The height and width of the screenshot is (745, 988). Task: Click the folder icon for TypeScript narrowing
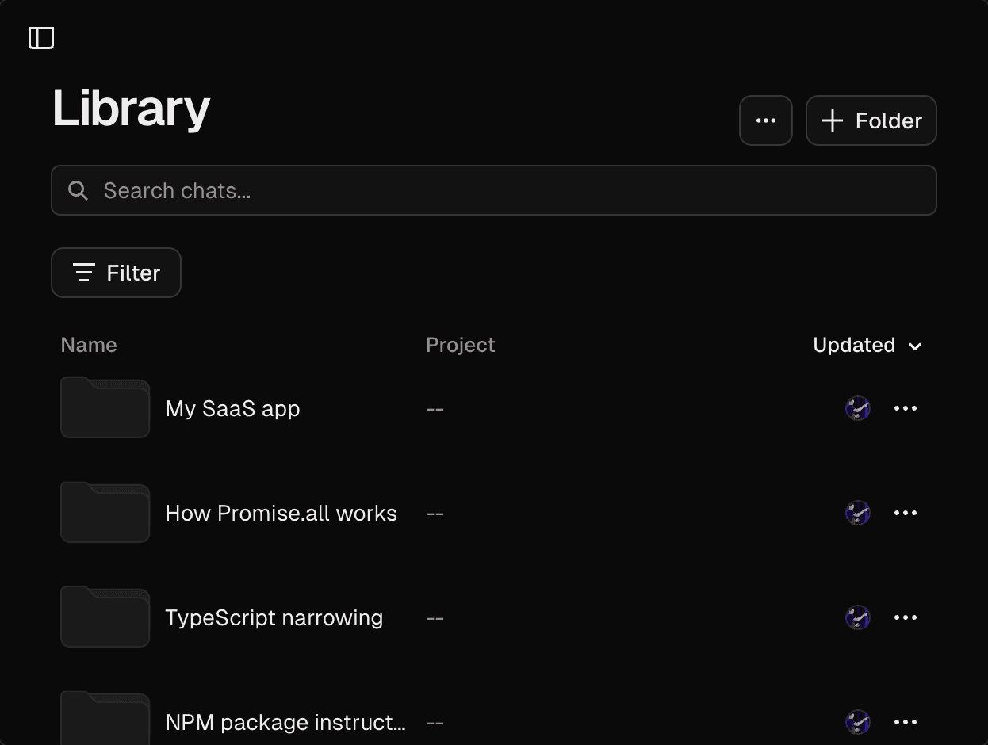click(x=105, y=617)
